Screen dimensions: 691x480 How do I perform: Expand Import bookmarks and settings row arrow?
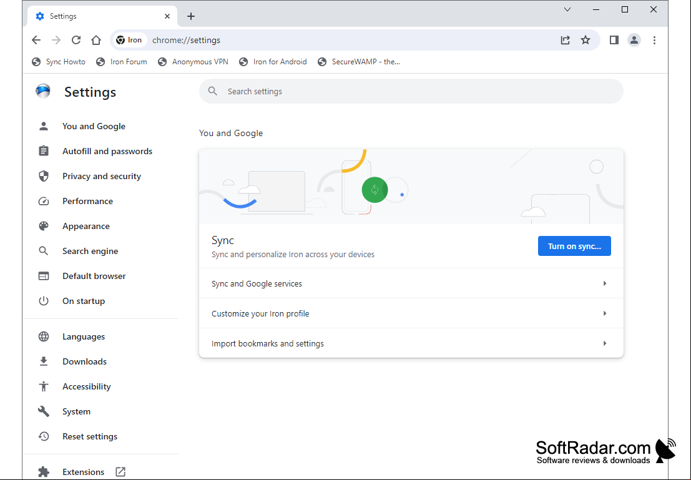(605, 343)
